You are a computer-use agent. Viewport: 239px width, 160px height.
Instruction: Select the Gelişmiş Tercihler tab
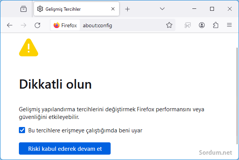76,9
